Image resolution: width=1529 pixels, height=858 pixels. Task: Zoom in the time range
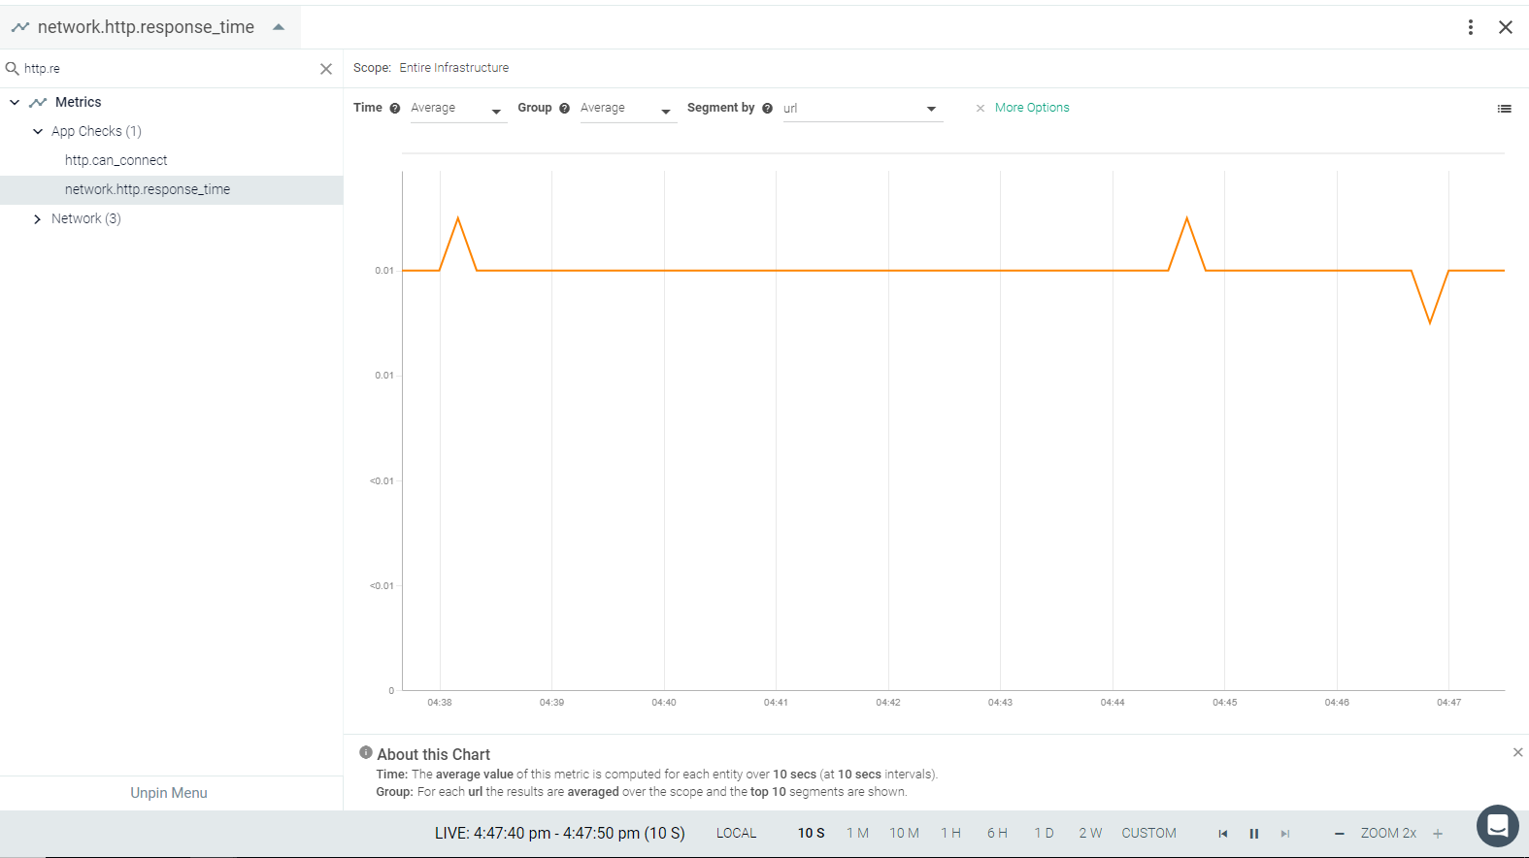pyautogui.click(x=1438, y=834)
